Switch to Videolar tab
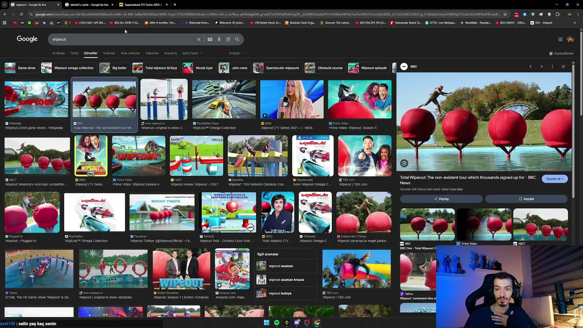 coord(109,53)
